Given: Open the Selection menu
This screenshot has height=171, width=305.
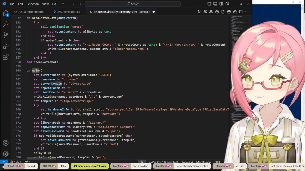Looking at the screenshot, I should point(33,4).
